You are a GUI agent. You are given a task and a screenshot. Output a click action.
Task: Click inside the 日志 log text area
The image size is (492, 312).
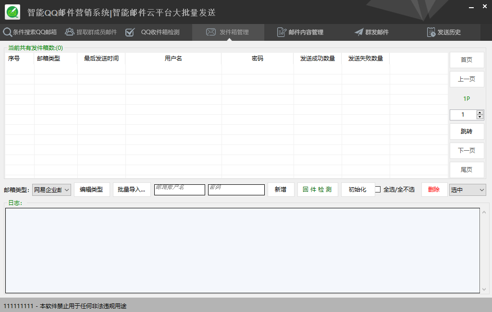pyautogui.click(x=243, y=251)
